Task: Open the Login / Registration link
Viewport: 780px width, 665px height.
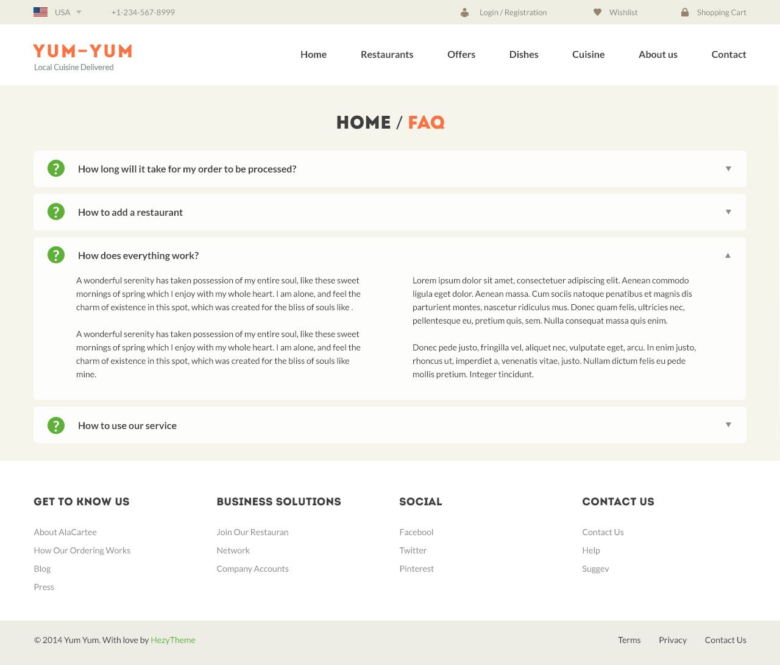Action: (x=513, y=12)
